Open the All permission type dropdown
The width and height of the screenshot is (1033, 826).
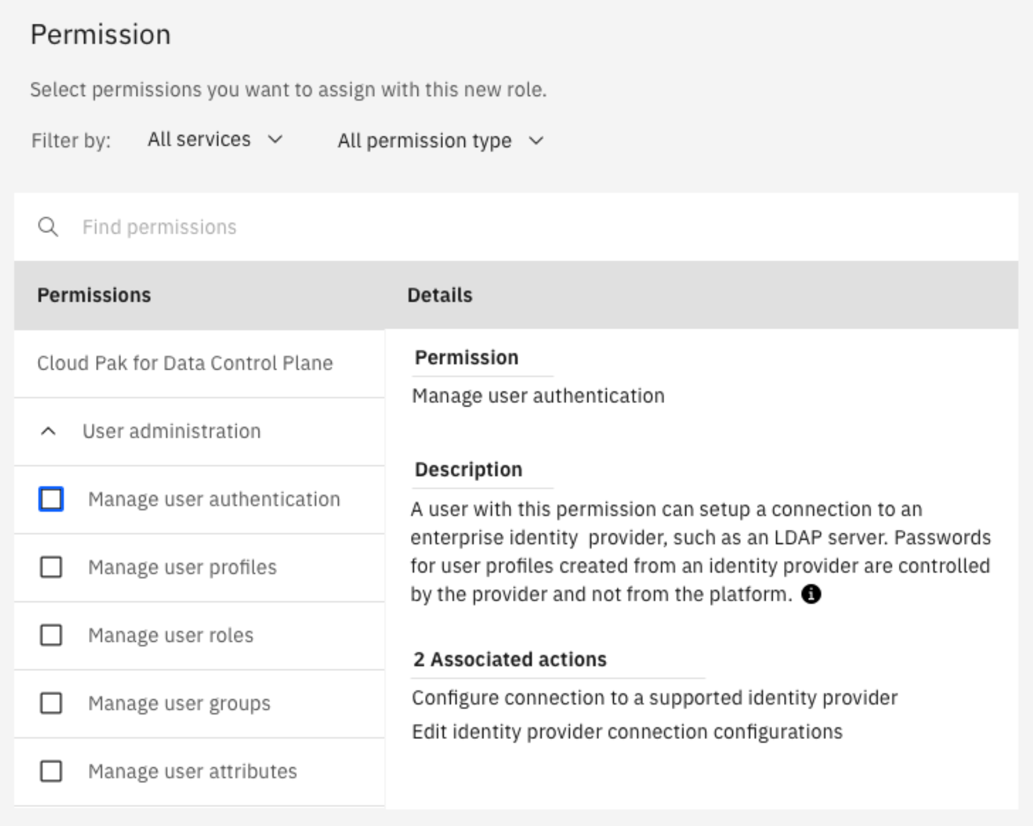441,141
